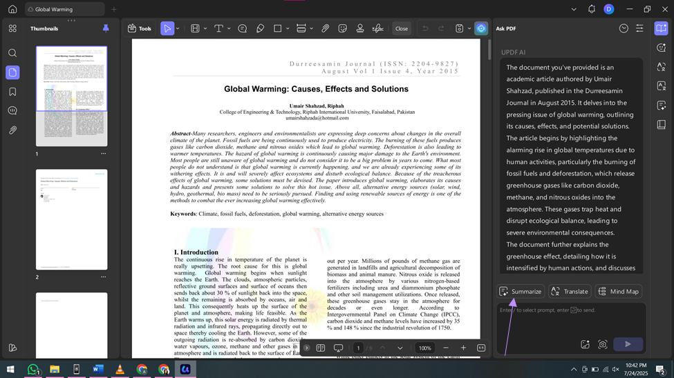
Task: Attach an image to the prompt
Action: 585,344
